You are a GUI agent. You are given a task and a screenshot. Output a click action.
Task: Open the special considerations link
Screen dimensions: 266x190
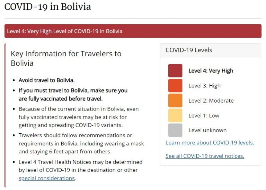tap(47, 178)
